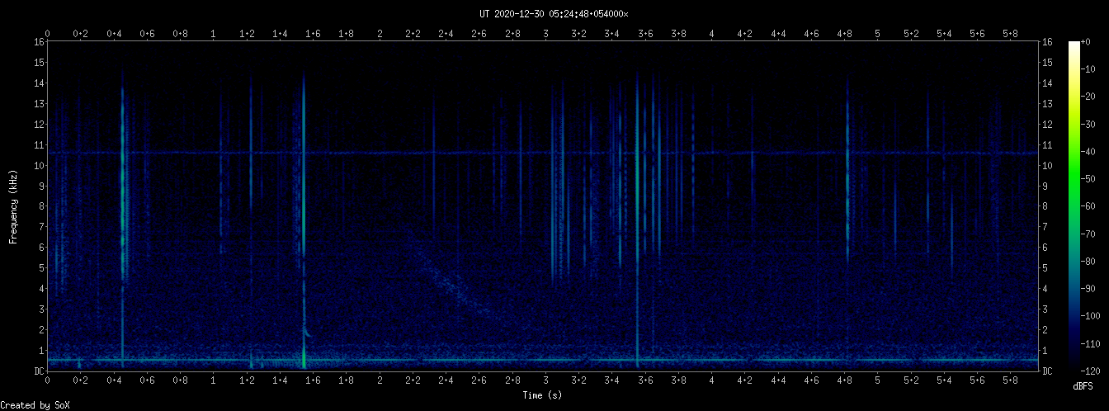Click the 'Created by SoX' text
The image size is (1109, 411).
click(x=35, y=404)
